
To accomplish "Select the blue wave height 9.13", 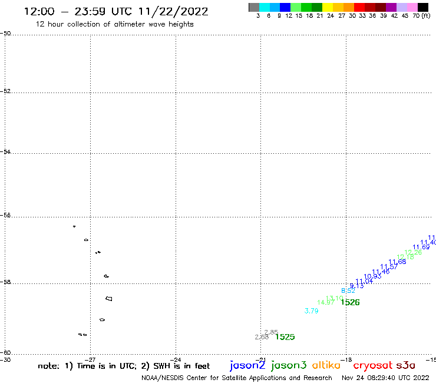I will [356, 286].
